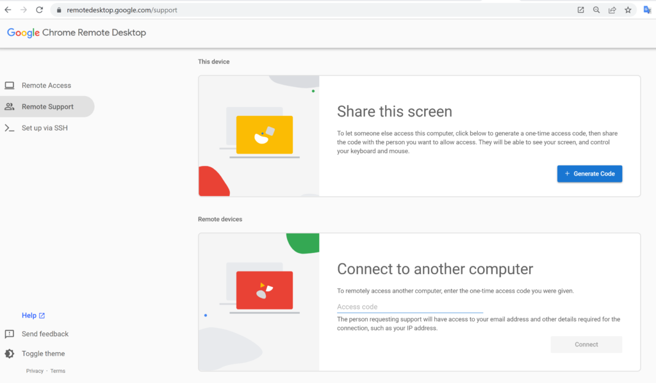The width and height of the screenshot is (656, 383).
Task: Open the Google Translate extension icon
Action: (647, 10)
